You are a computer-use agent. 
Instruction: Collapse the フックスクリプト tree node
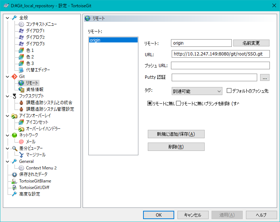(x=8, y=96)
